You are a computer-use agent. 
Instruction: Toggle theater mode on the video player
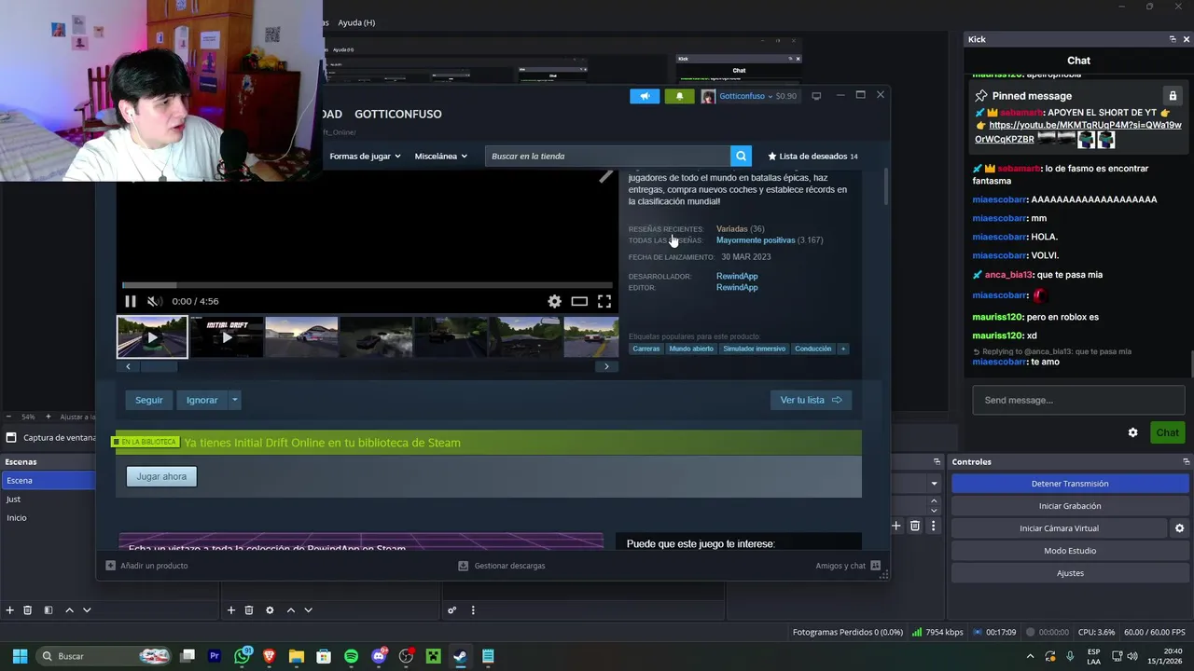coord(579,301)
